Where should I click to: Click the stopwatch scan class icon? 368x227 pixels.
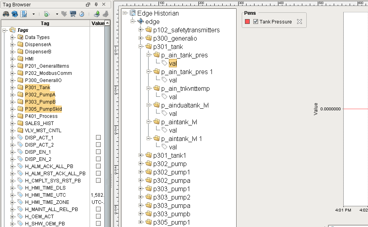pyautogui.click(x=82, y=14)
